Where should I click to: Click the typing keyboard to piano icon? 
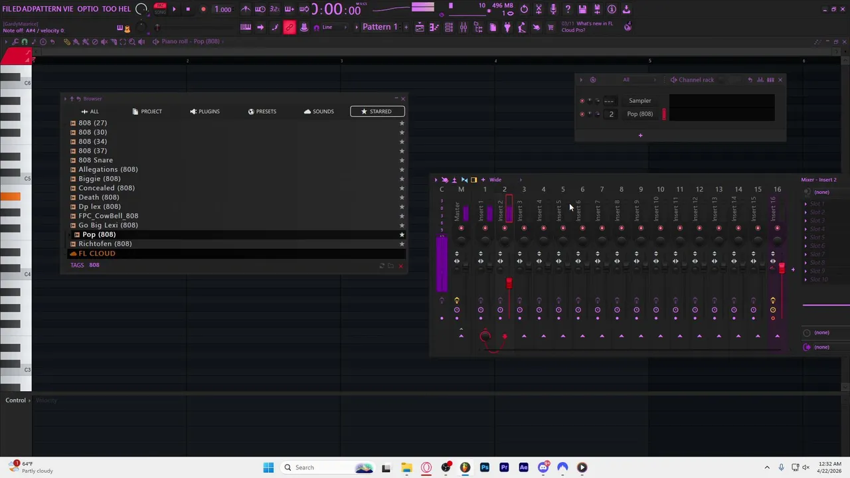coord(246,27)
